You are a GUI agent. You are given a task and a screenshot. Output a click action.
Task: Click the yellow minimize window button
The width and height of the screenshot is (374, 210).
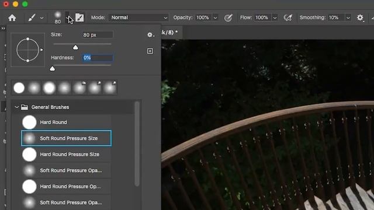click(16, 4)
